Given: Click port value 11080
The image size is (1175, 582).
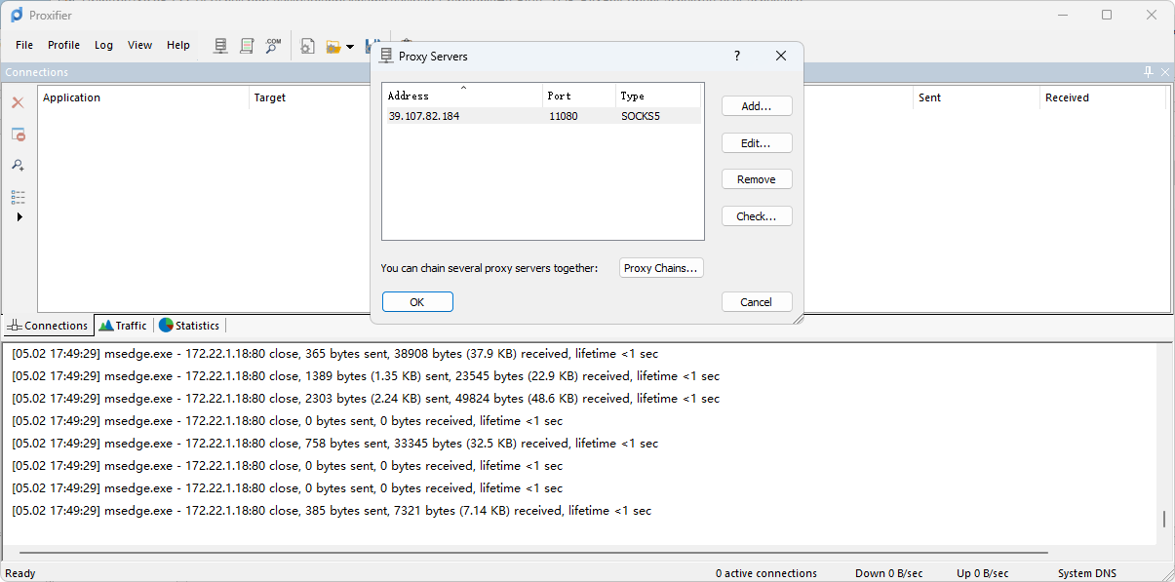Looking at the screenshot, I should click(x=564, y=116).
